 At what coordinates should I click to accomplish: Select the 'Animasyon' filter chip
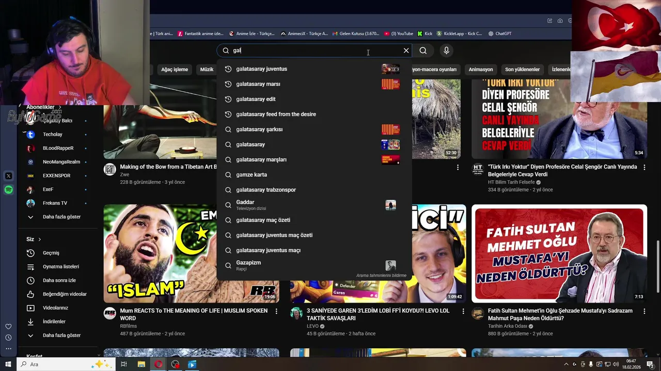(x=481, y=70)
